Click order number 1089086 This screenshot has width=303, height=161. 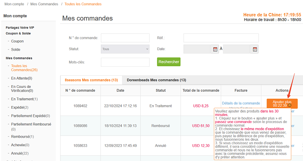(x=80, y=126)
